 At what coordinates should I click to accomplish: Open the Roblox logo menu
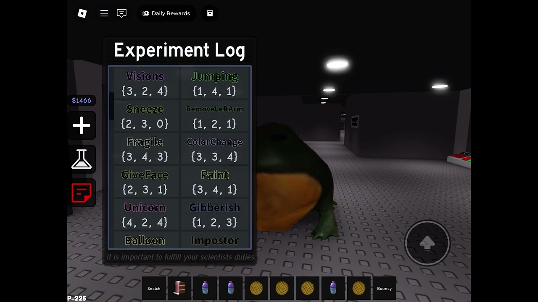(82, 13)
